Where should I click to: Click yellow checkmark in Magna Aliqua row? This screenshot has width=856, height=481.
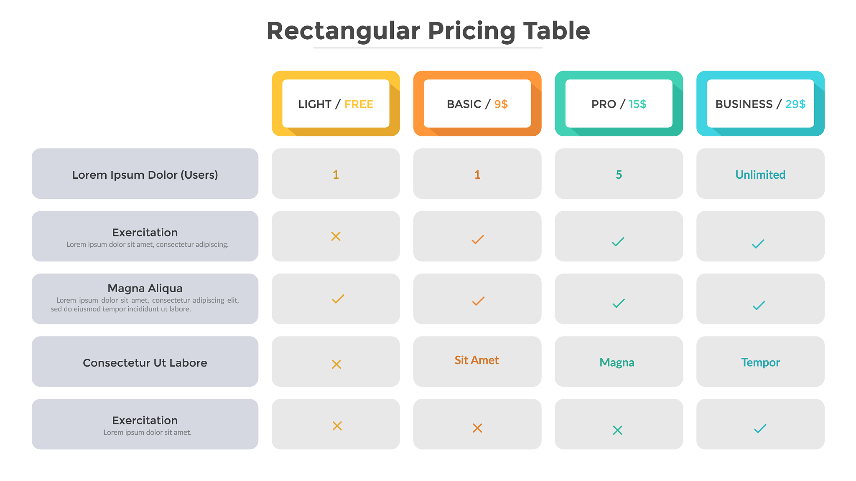coord(338,299)
